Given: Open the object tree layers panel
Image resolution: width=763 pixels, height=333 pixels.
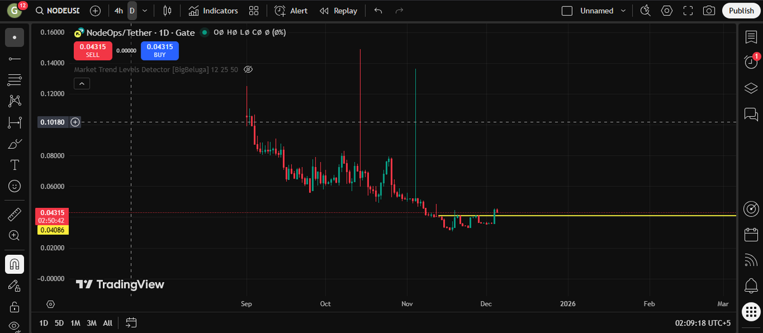Looking at the screenshot, I should pyautogui.click(x=750, y=88).
